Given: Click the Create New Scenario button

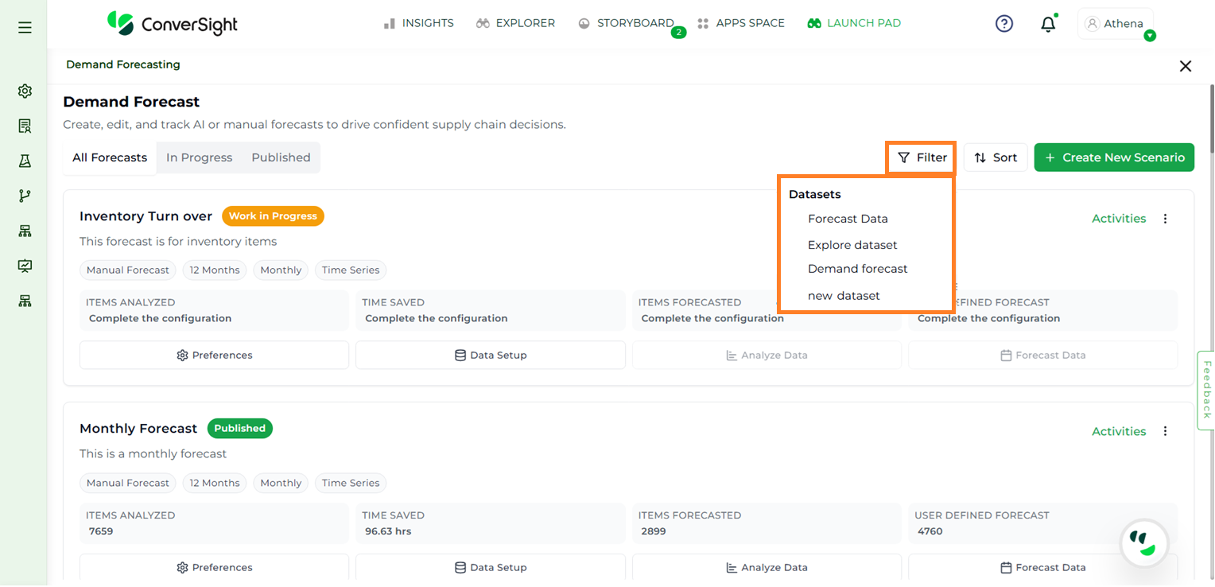Looking at the screenshot, I should [1114, 157].
